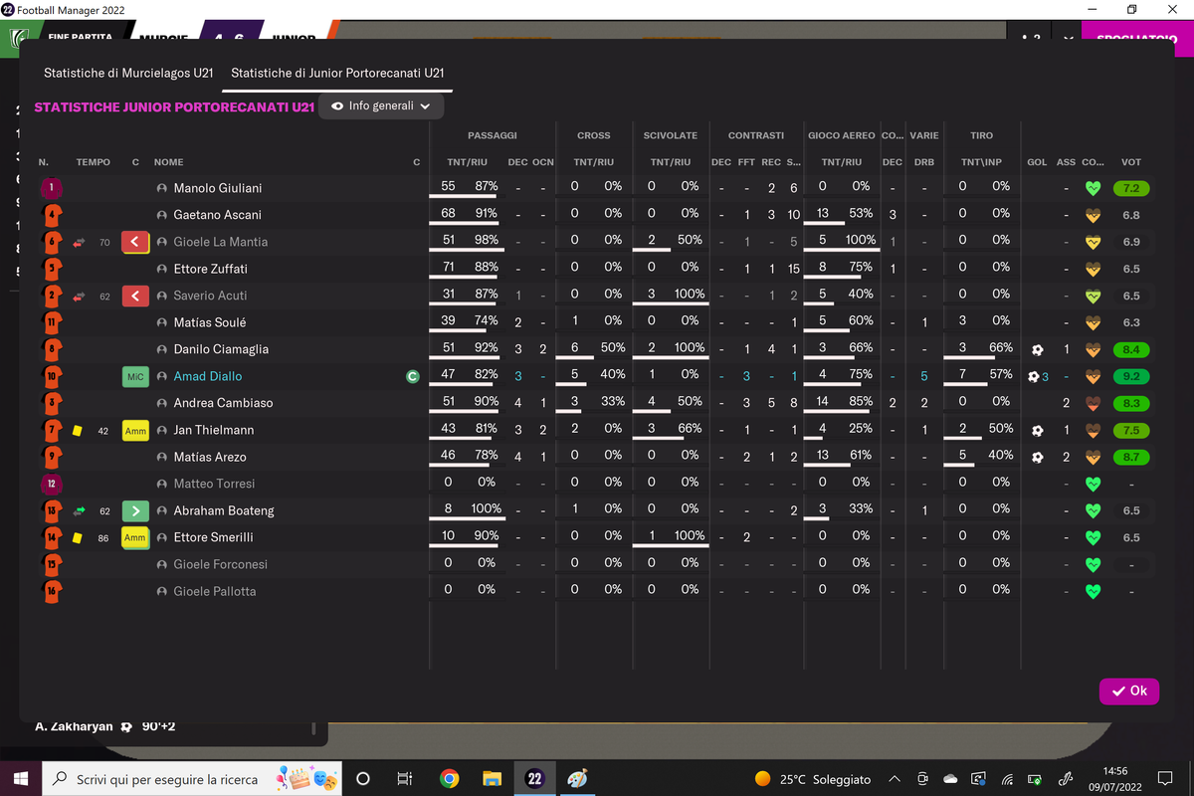Select Statistiche di Junior Portorecanati U21 tab
Screen dimensions: 1194x796
pos(337,74)
